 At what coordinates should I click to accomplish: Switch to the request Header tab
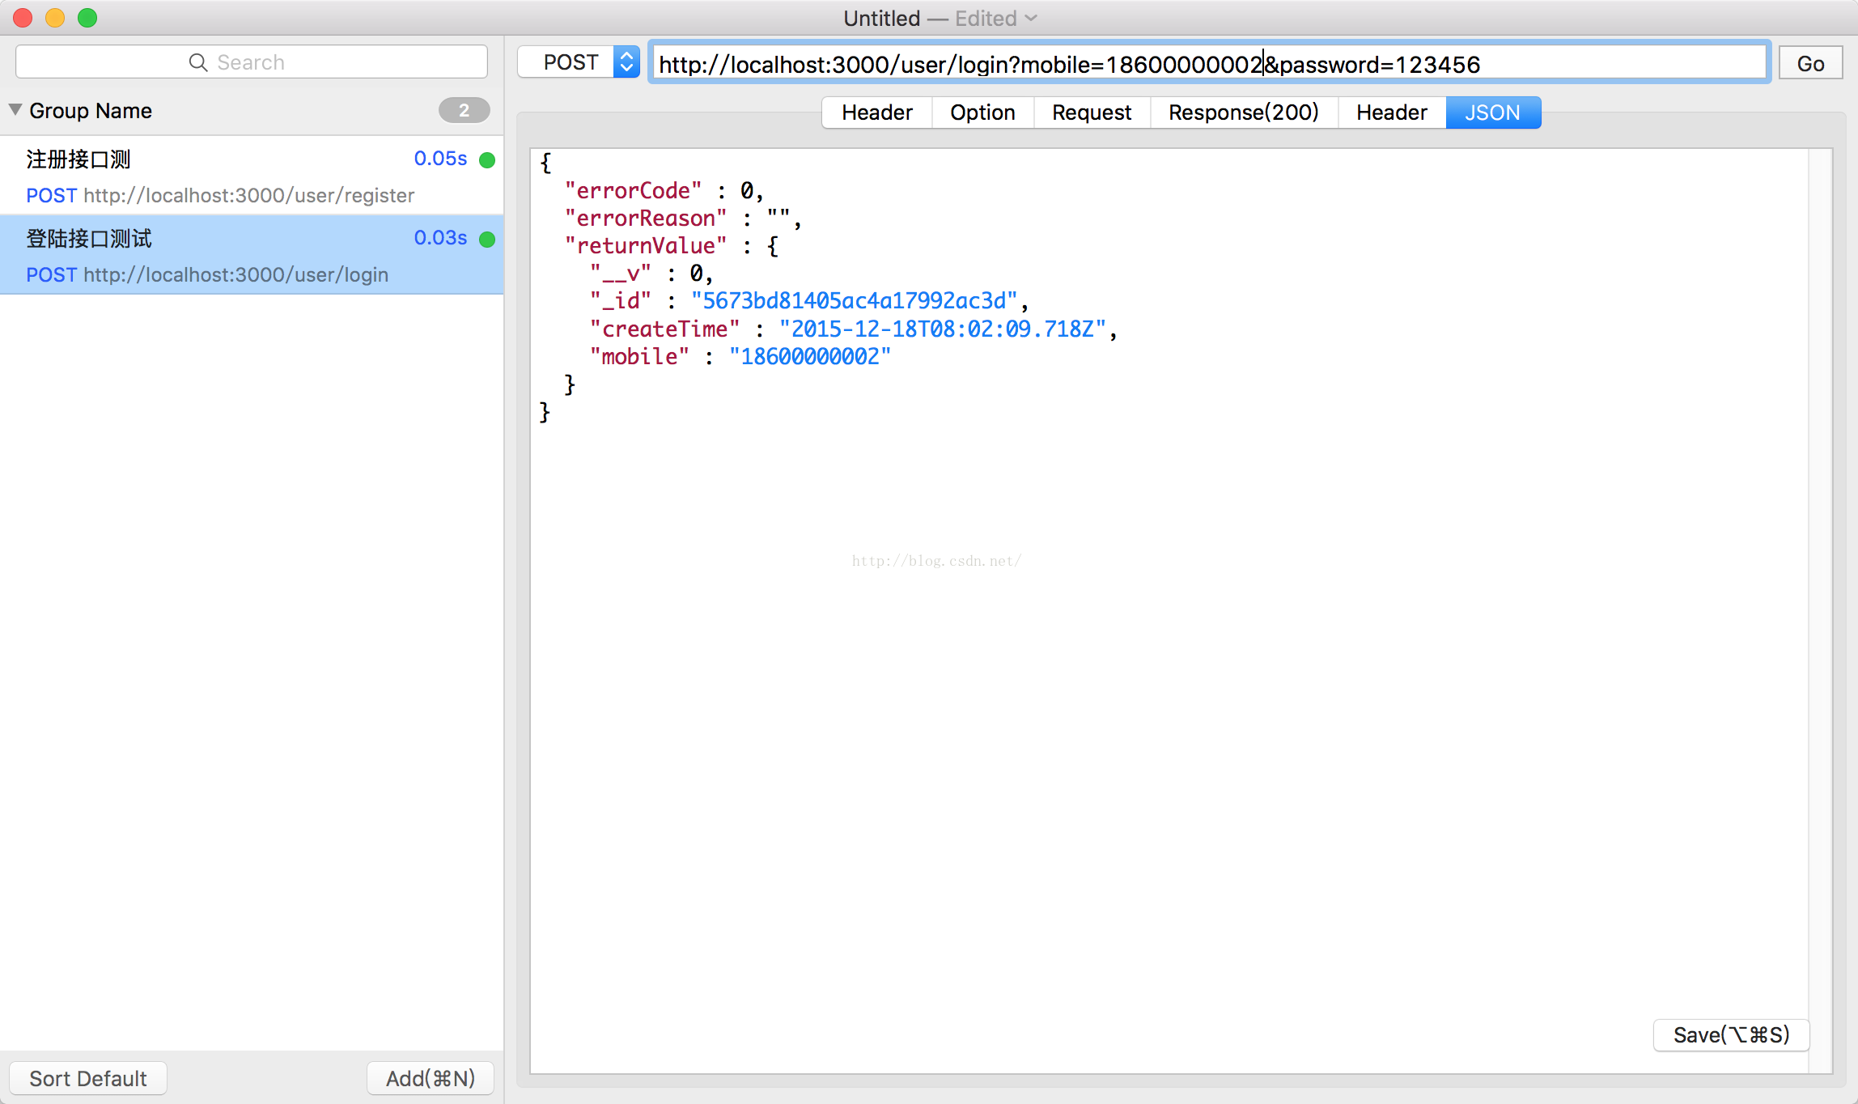click(x=877, y=113)
